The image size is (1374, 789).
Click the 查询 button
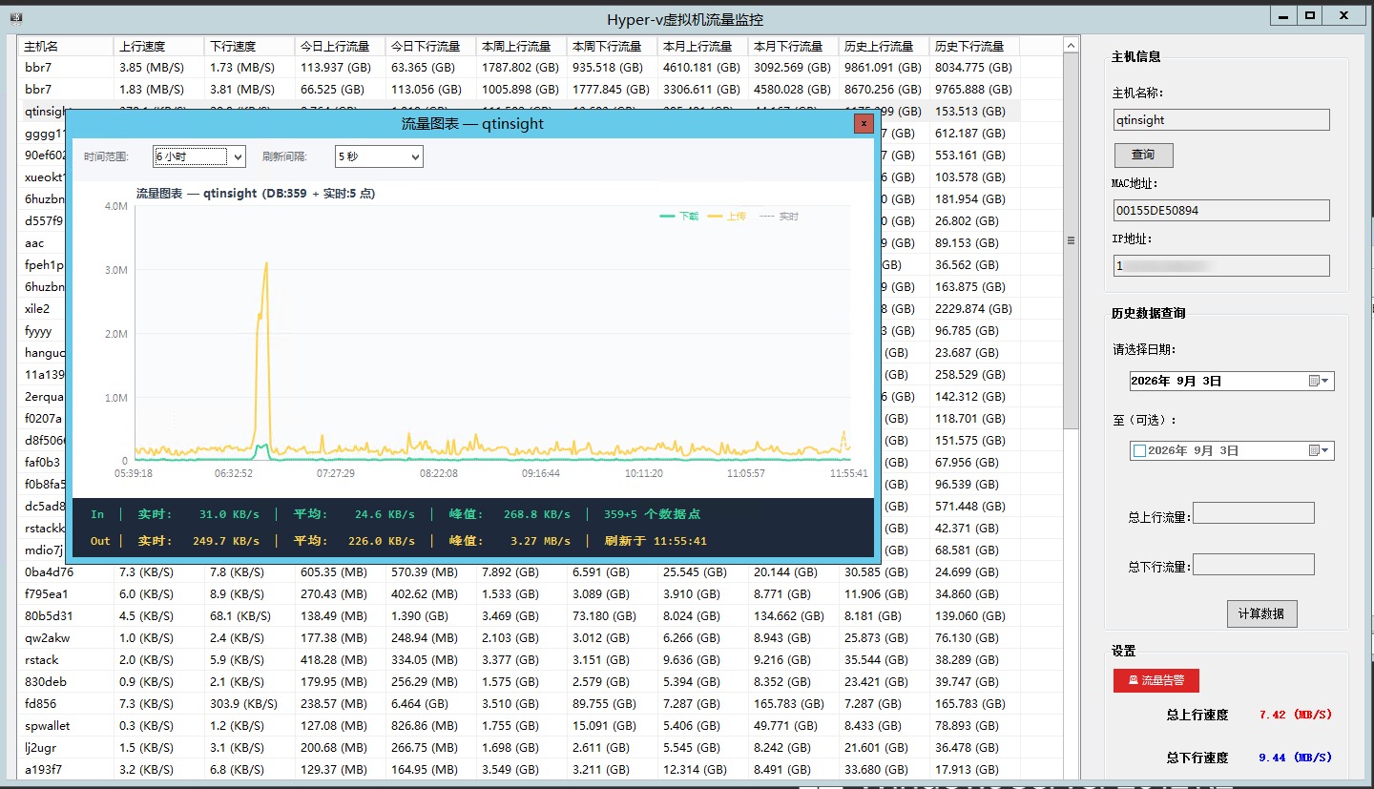pyautogui.click(x=1143, y=155)
